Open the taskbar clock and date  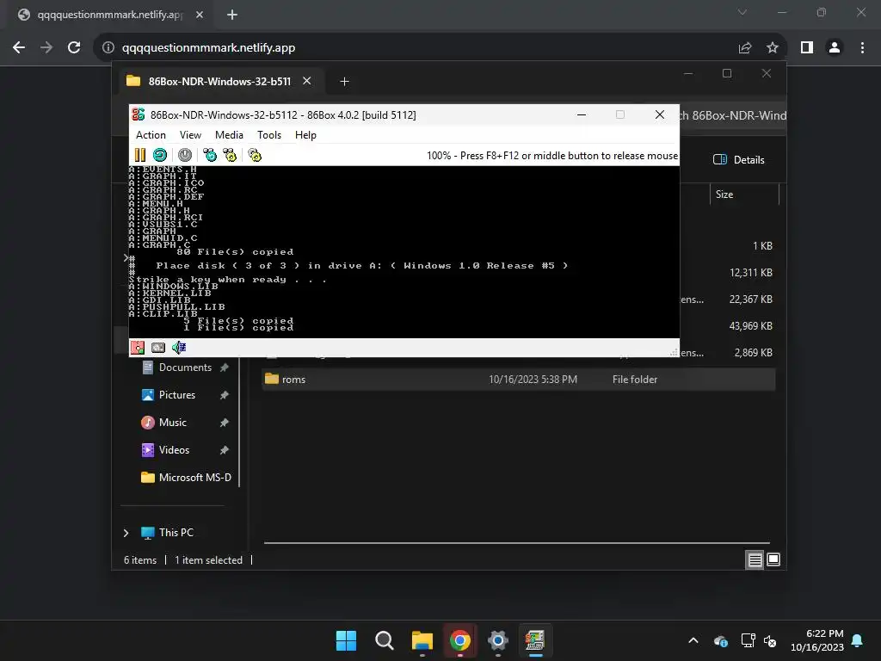tap(817, 640)
